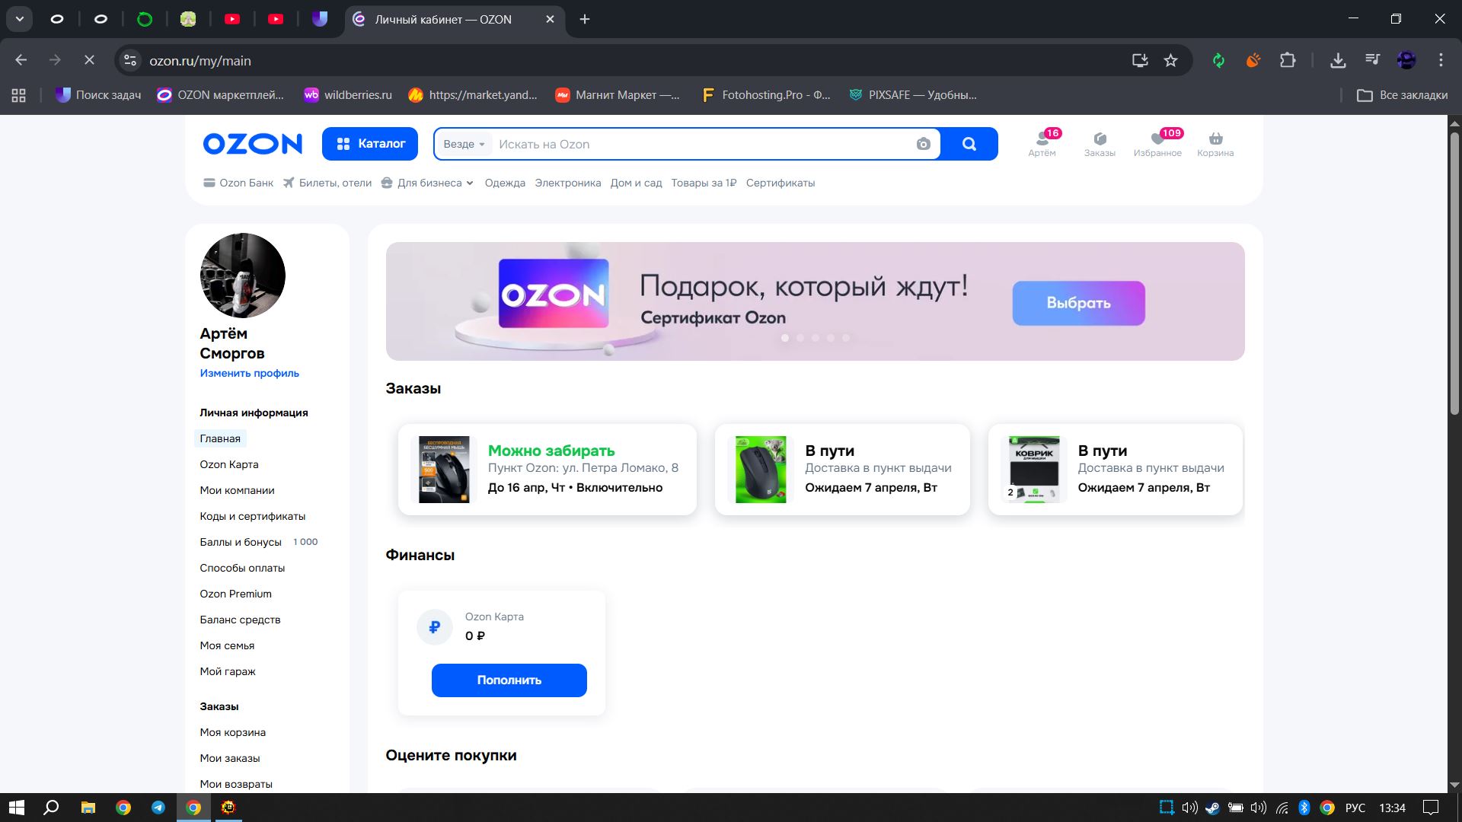1462x822 pixels.
Task: Open Баллы и бонусы sidebar item
Action: coord(241,542)
